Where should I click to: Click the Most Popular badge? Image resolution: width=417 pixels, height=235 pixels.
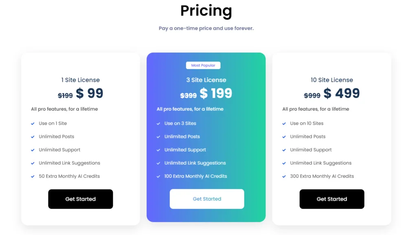(x=203, y=65)
